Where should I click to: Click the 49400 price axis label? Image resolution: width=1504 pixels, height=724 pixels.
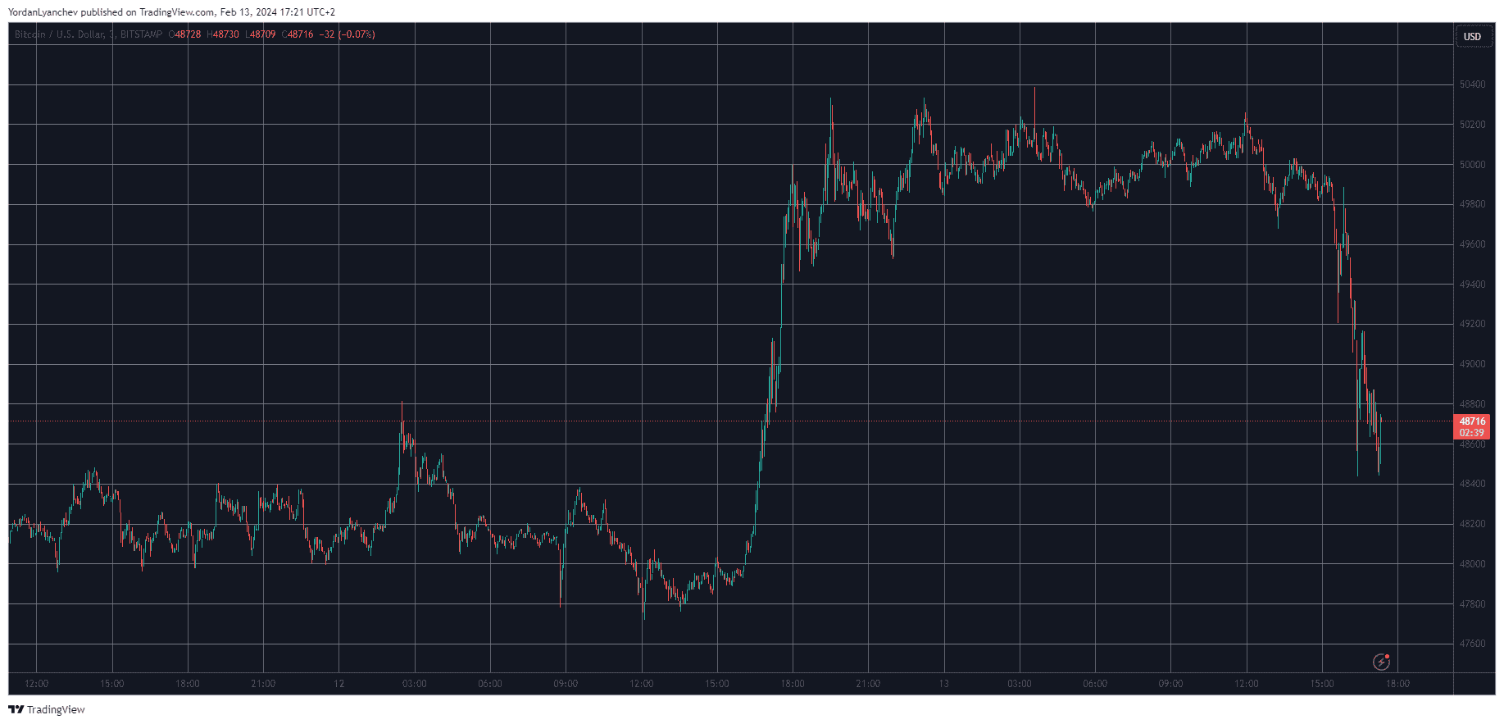click(x=1472, y=285)
